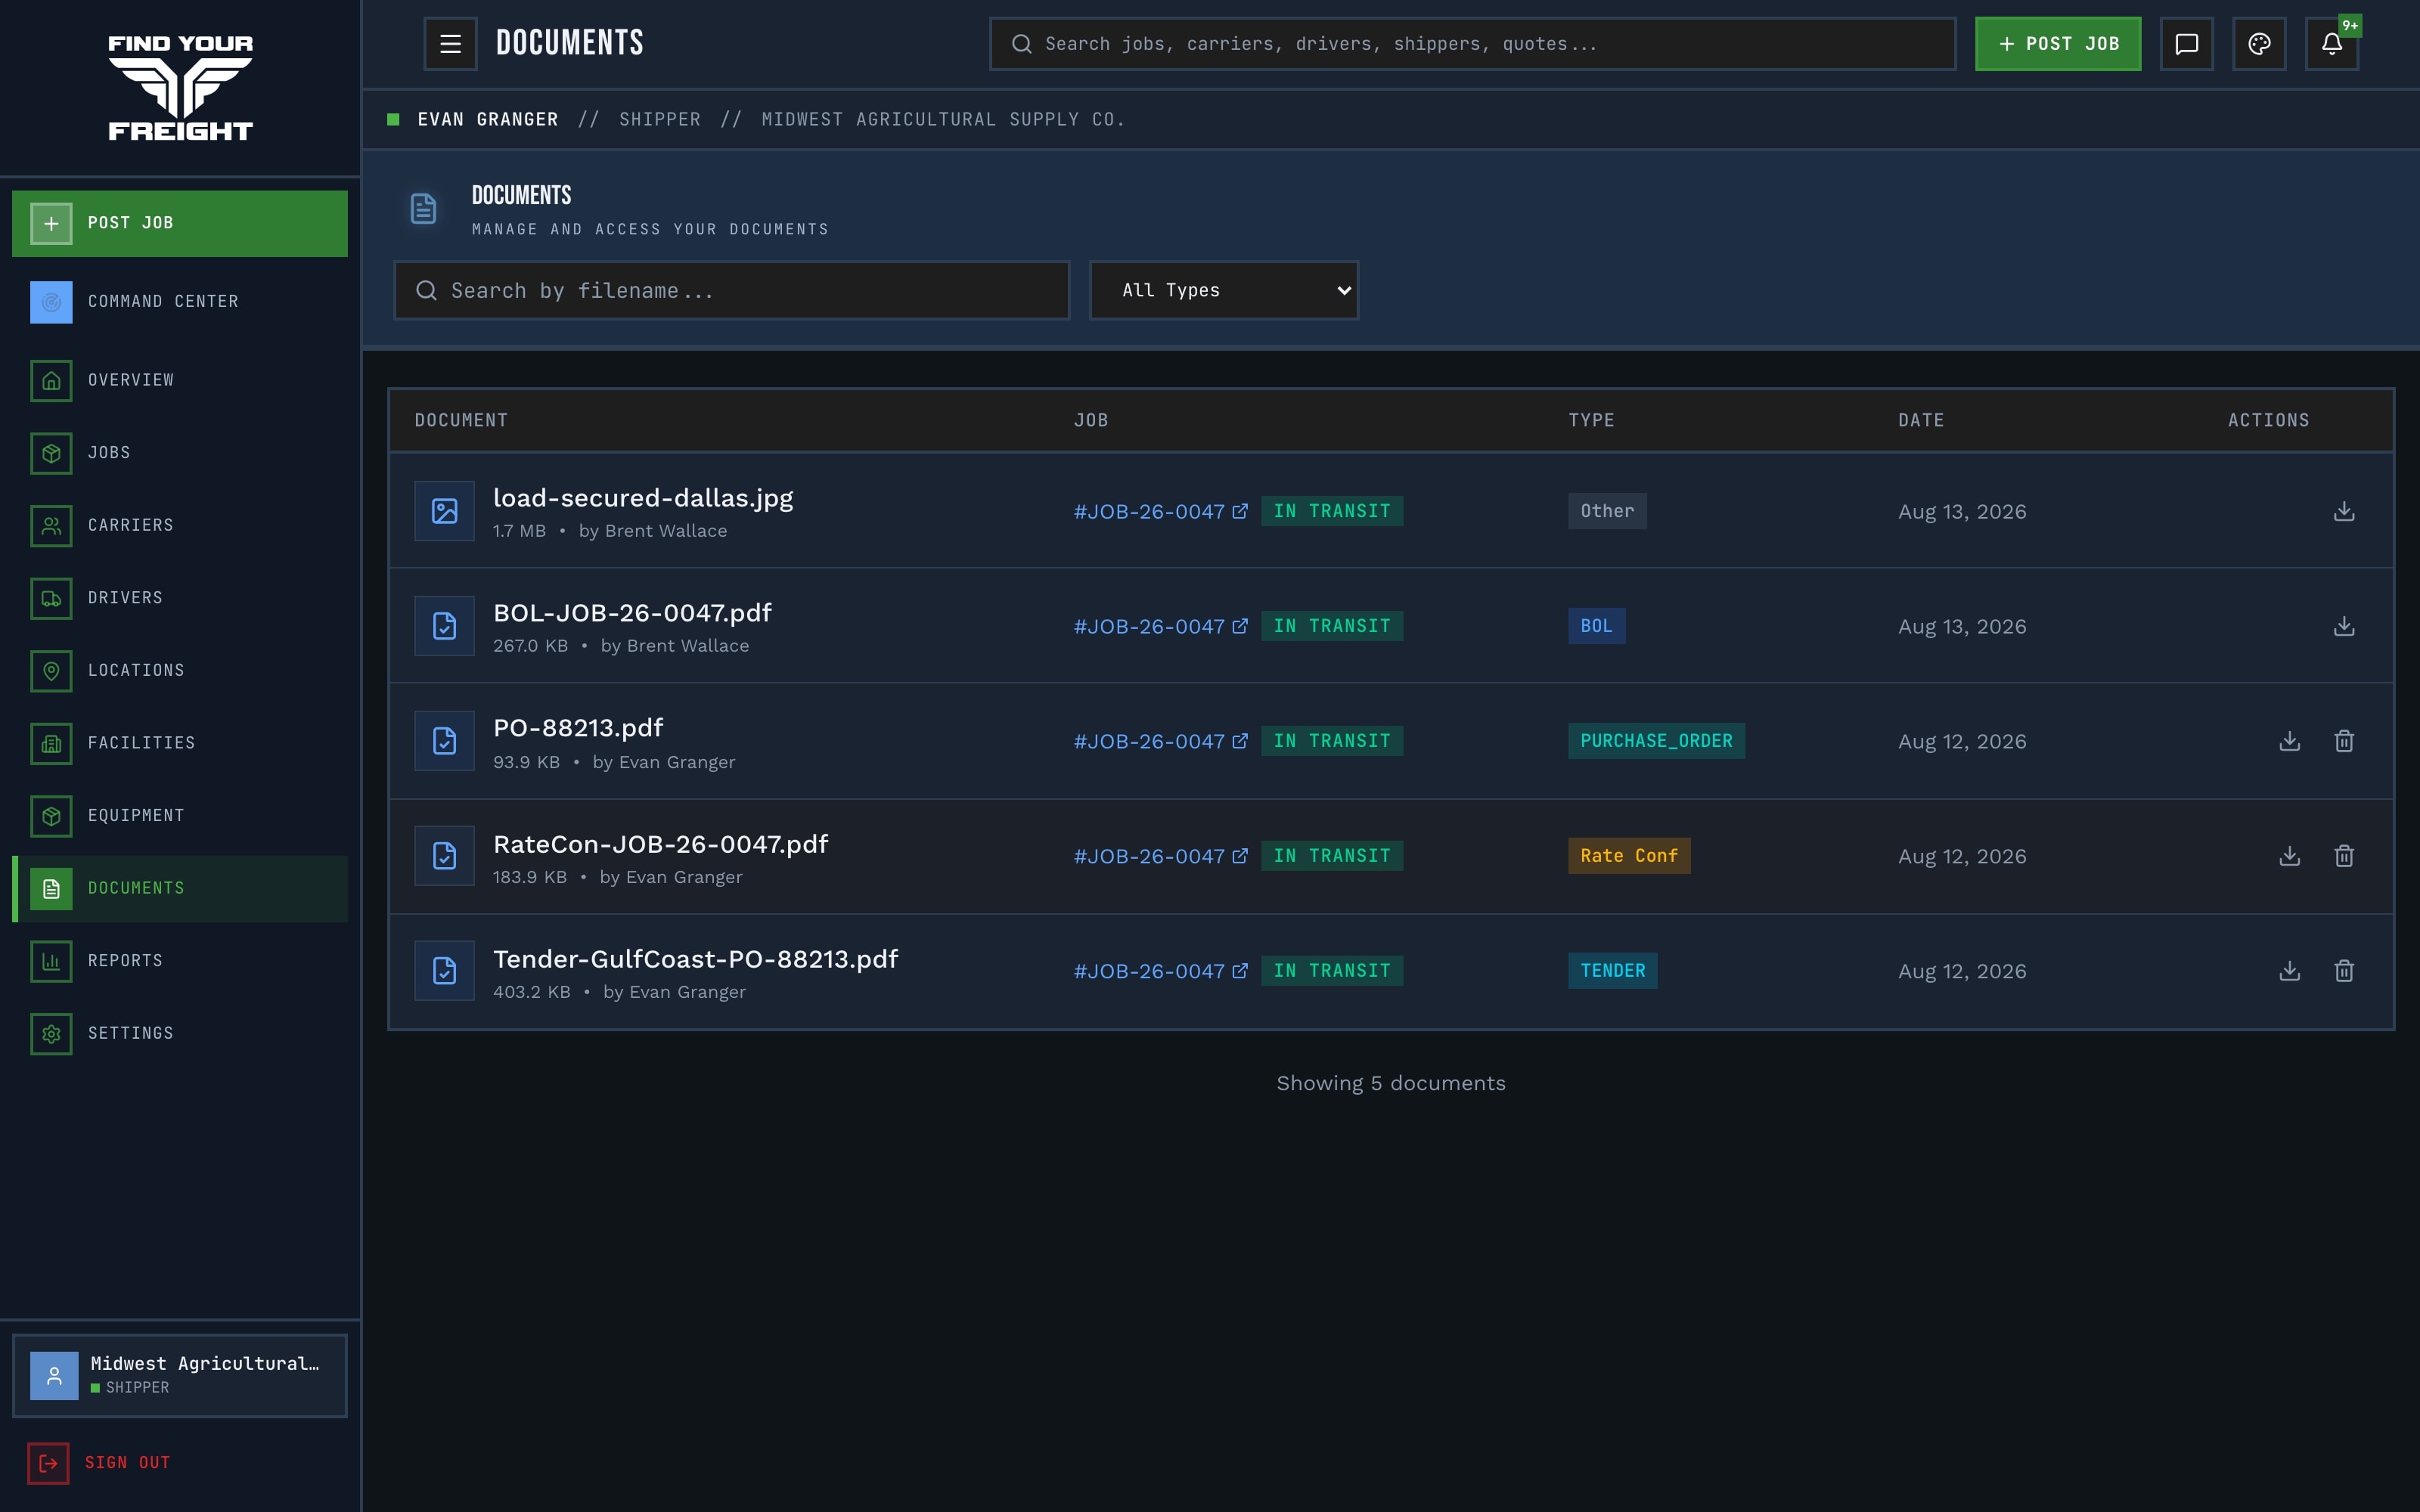Viewport: 2420px width, 1512px height.
Task: Open the theme palette icon
Action: tap(2259, 44)
